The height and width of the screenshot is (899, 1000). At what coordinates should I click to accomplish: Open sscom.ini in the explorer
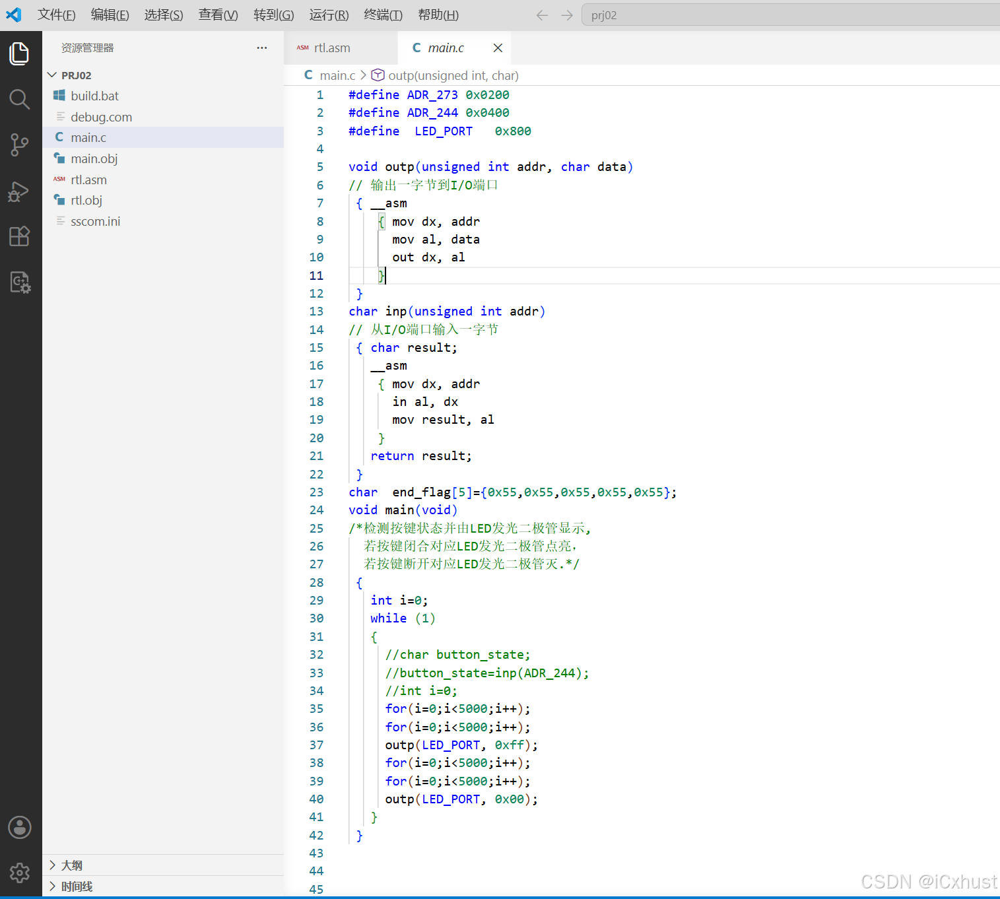[x=163, y=221]
